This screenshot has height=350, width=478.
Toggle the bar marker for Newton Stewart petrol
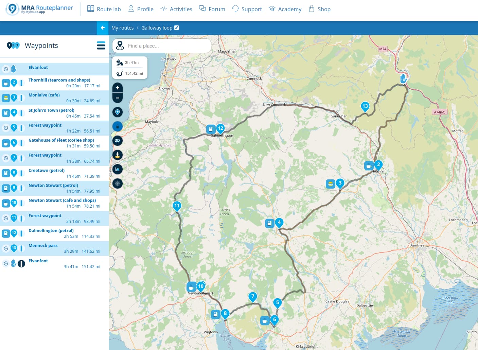[21, 188]
